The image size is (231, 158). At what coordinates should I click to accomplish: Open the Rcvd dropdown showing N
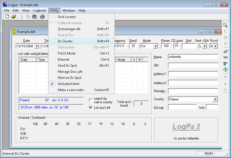216,46
